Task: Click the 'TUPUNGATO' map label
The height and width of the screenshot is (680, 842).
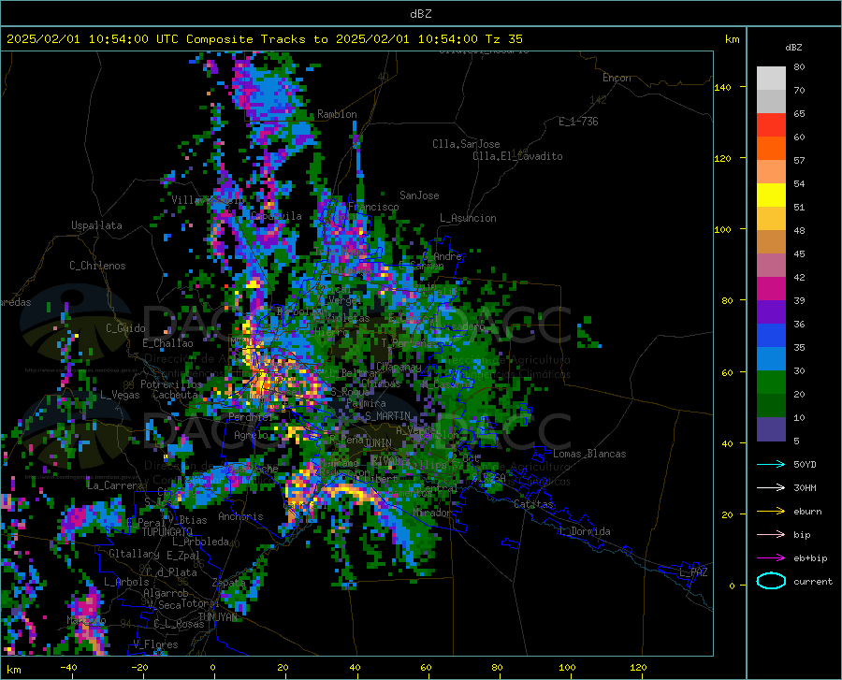Action: (167, 532)
